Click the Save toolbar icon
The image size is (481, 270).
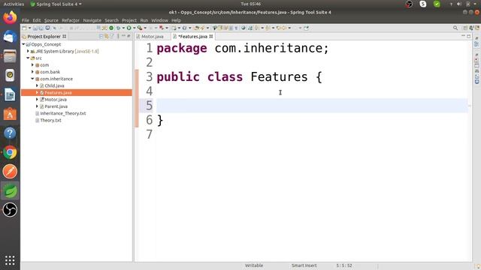tap(35, 28)
